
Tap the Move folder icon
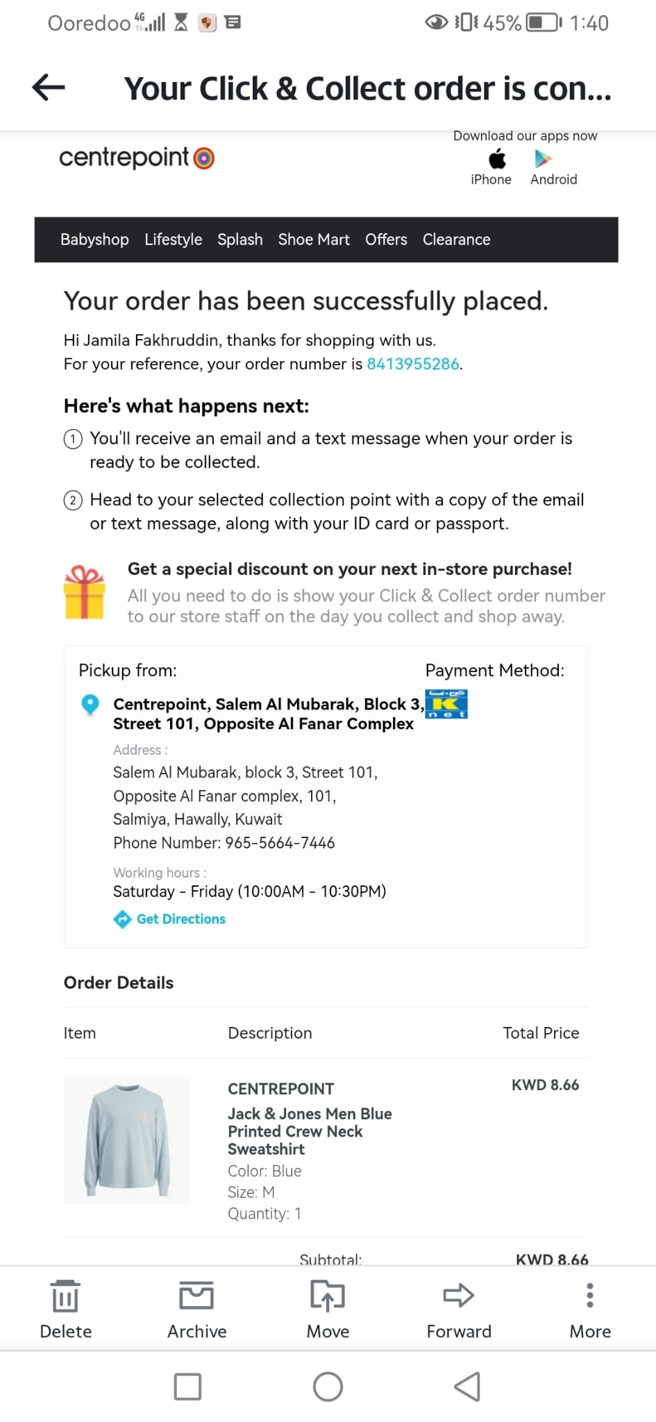pyautogui.click(x=328, y=1296)
